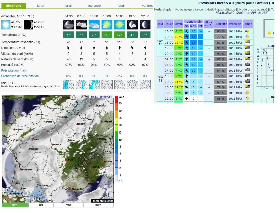Viewport: 280px width, 213px height.
Task: Switch to the vendredi tab
Action: click(147, 6)
